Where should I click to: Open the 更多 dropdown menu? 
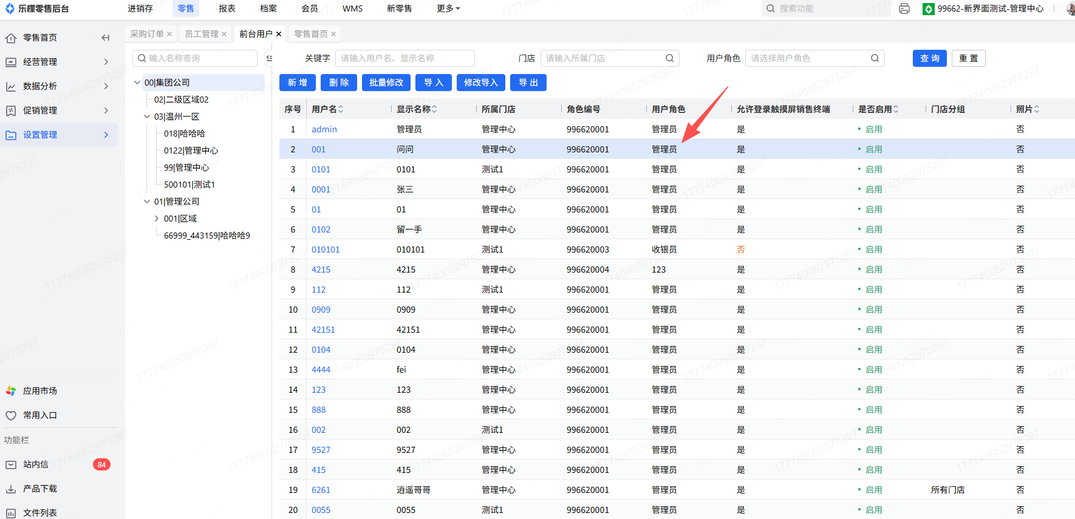pyautogui.click(x=448, y=8)
